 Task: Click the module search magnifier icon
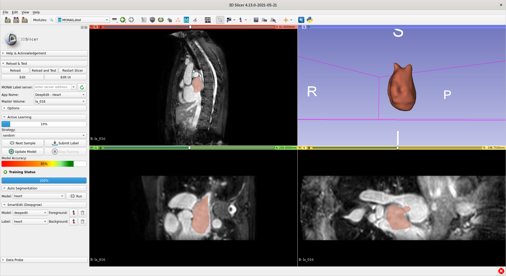[52, 20]
